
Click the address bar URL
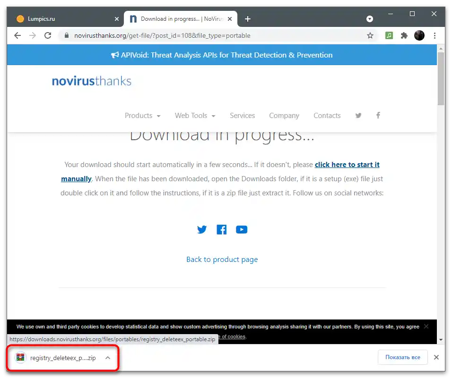162,35
